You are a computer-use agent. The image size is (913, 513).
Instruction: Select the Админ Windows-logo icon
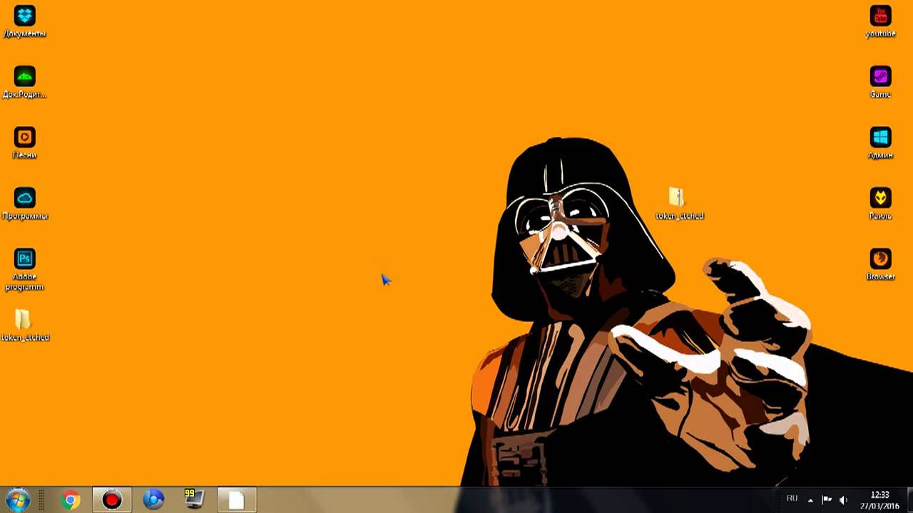[880, 142]
